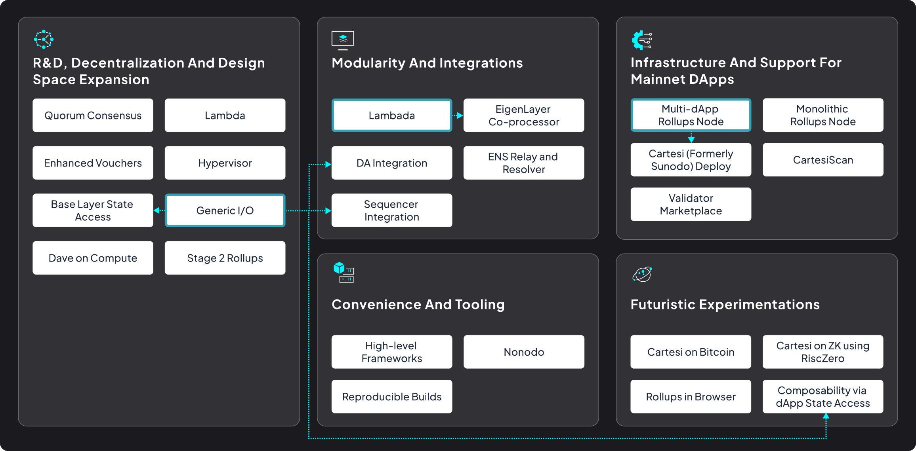Open the Reproducible Builds card
This screenshot has width=916, height=451.
point(392,396)
